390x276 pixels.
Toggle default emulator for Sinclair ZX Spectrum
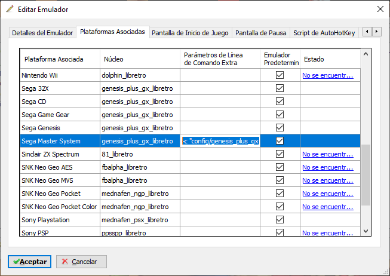[x=280, y=154]
